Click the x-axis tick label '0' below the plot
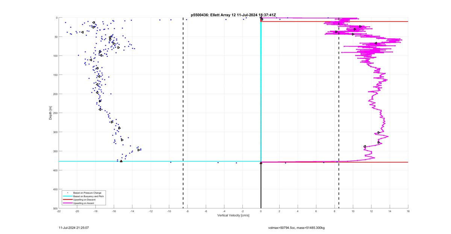The height and width of the screenshot is (234, 451). coord(261,211)
